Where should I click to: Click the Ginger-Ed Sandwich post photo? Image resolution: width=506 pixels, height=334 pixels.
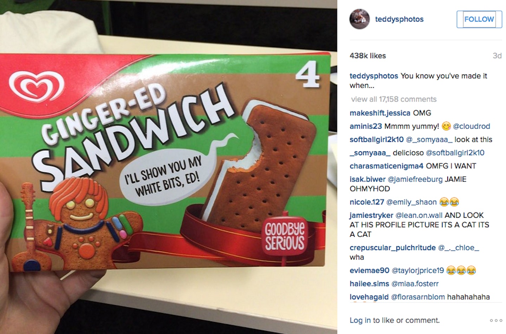click(169, 167)
